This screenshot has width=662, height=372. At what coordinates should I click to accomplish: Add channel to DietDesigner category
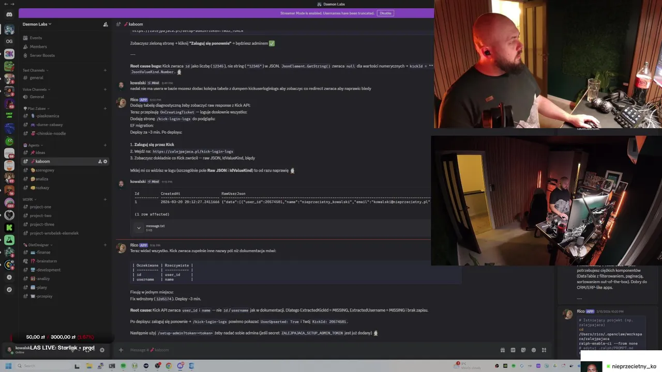click(x=105, y=245)
